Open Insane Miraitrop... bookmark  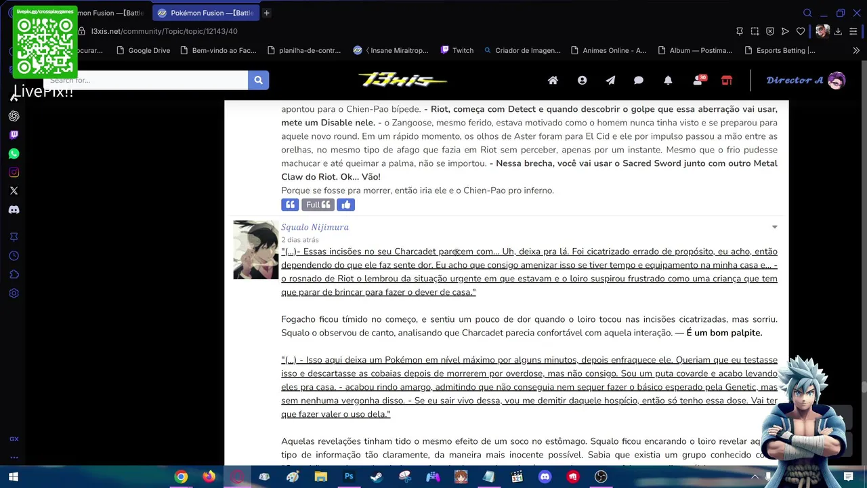pyautogui.click(x=391, y=50)
